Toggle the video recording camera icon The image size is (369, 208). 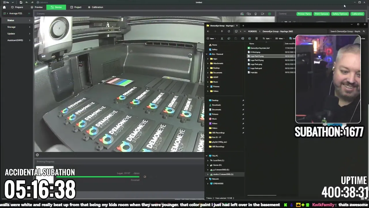[x=262, y=14]
